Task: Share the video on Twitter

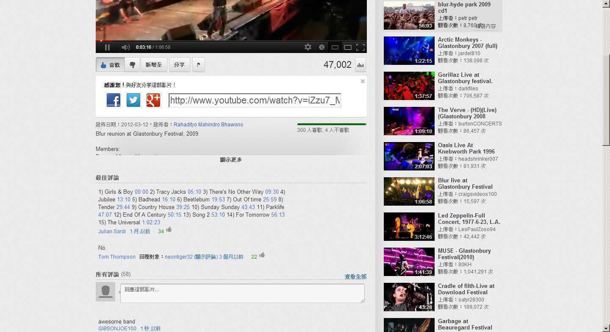Action: coord(133,100)
